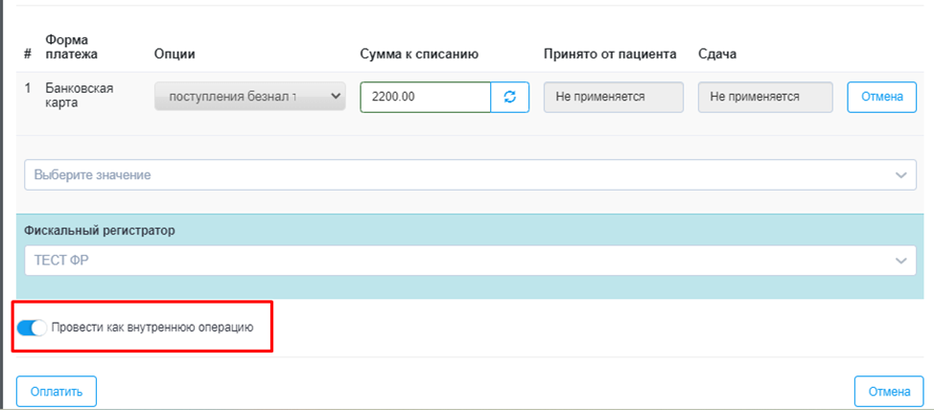Image resolution: width=934 pixels, height=410 pixels.
Task: Focus the Сумма к списанию 2200.00 field
Action: [x=426, y=97]
